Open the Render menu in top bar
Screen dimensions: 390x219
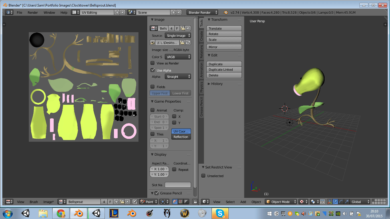point(33,13)
